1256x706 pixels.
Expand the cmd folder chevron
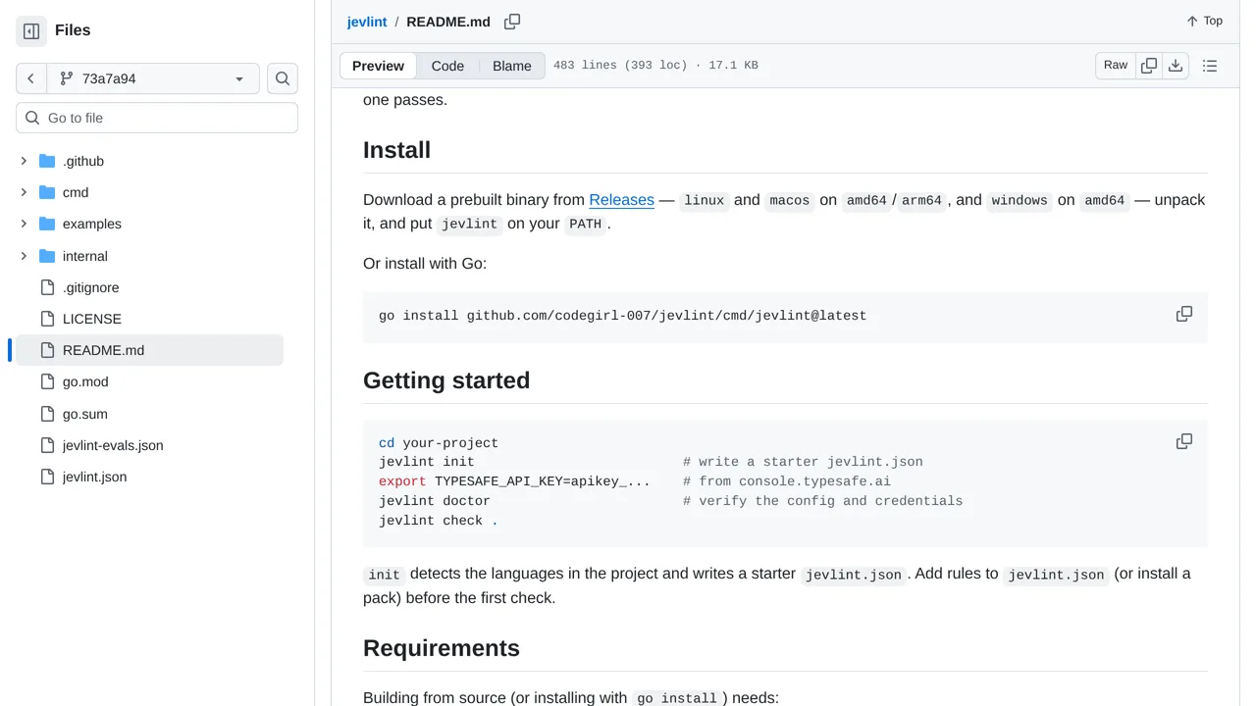pyautogui.click(x=24, y=192)
